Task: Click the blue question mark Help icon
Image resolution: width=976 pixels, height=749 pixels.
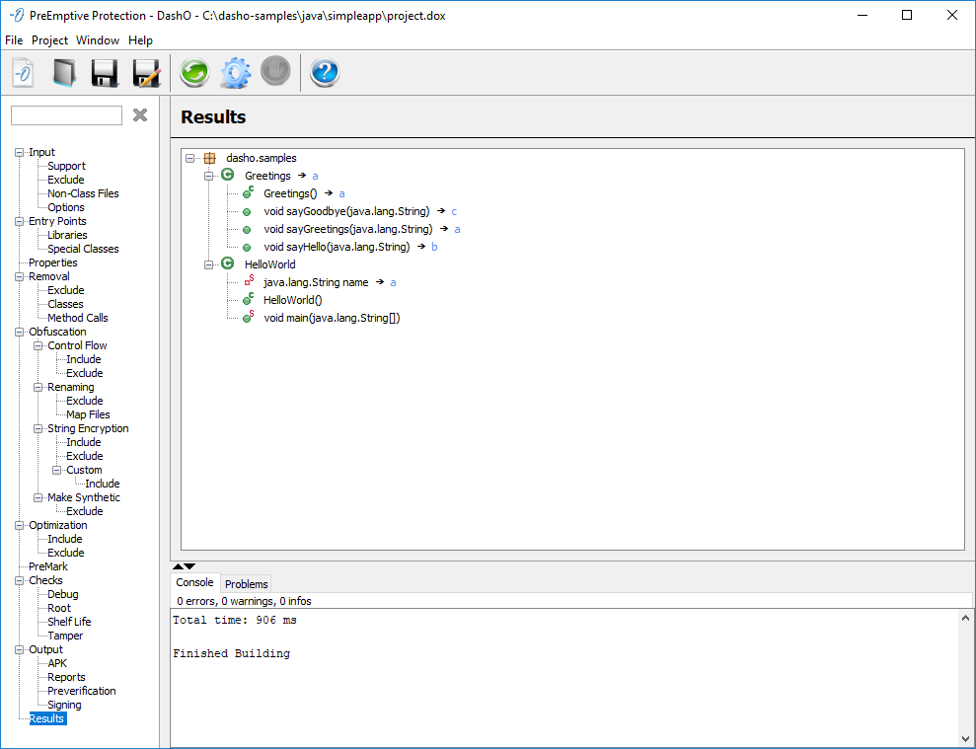Action: coord(325,73)
